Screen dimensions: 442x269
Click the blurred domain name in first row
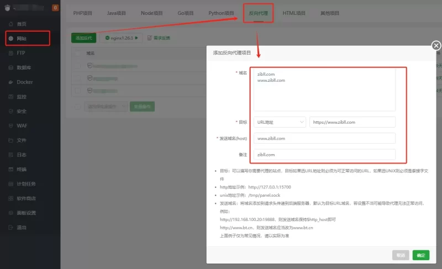point(115,66)
